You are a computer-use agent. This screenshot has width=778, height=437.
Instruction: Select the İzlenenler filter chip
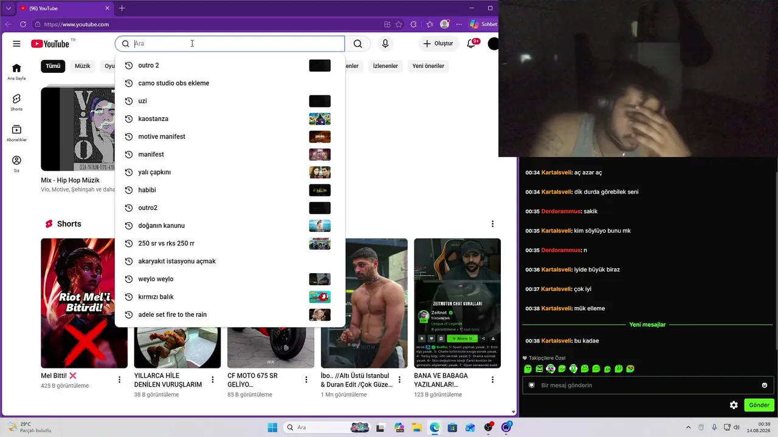385,66
